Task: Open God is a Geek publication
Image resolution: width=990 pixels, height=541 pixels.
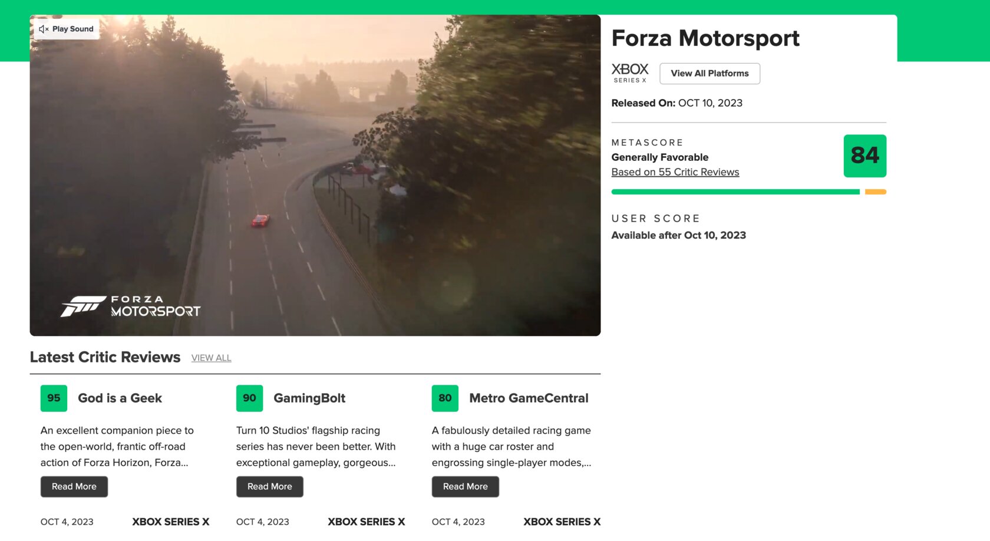Action: click(120, 398)
